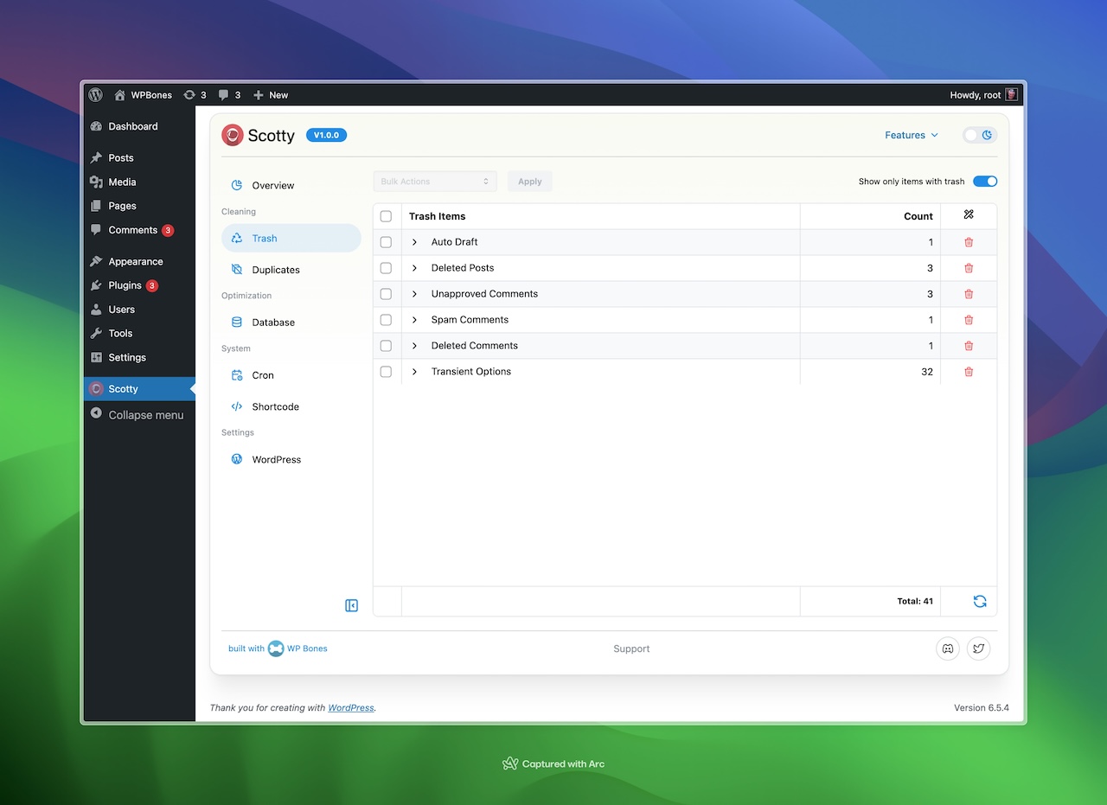
Task: Click the Settings icon in admin menu
Action: (96, 358)
